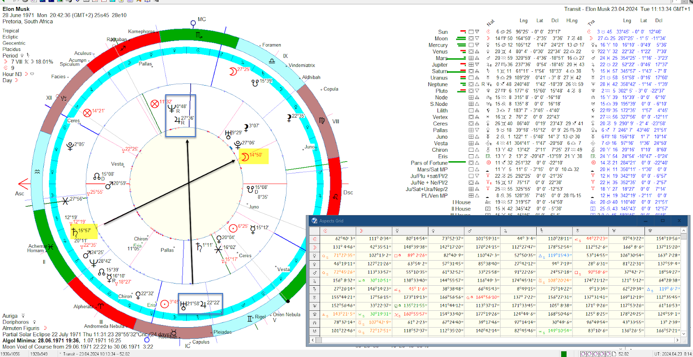Click the 'HLng' column heading
This screenshot has height=357, width=693.
pyautogui.click(x=572, y=20)
